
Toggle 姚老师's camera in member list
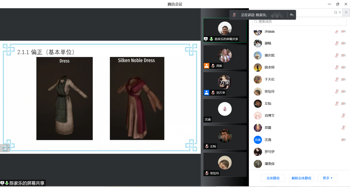click(343, 67)
